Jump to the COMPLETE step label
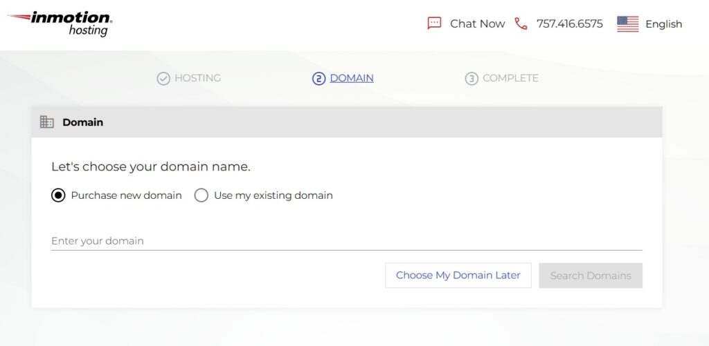This screenshot has width=709, height=346. pos(510,78)
